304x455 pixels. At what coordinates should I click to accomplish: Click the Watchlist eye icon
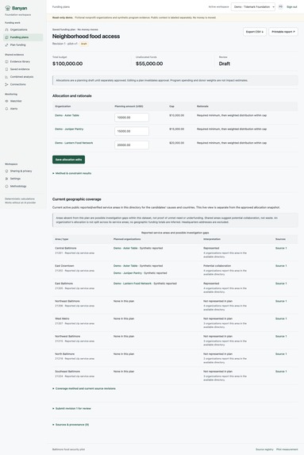point(6,101)
